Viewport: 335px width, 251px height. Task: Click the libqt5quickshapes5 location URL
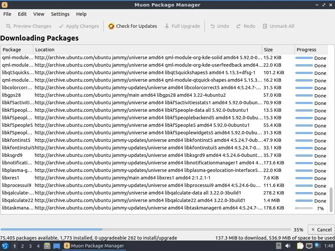(x=145, y=73)
